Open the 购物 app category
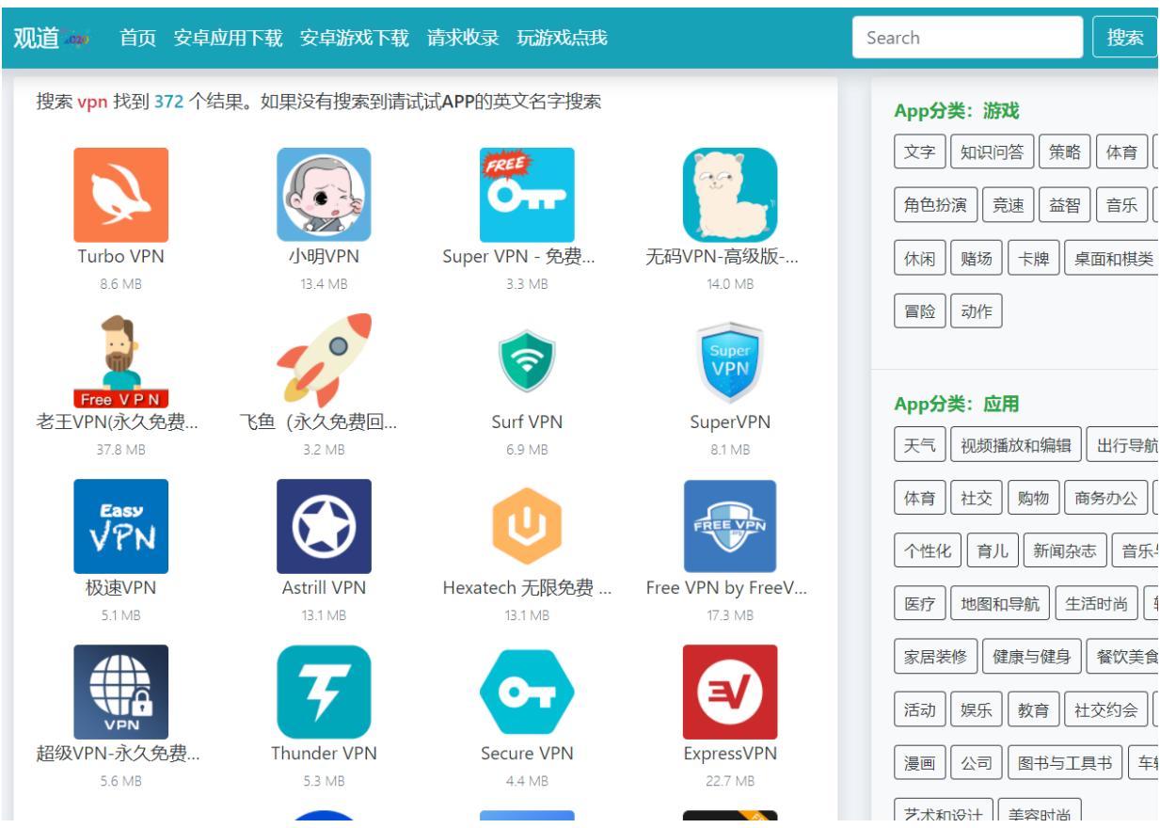The height and width of the screenshot is (828, 1160). point(1033,499)
